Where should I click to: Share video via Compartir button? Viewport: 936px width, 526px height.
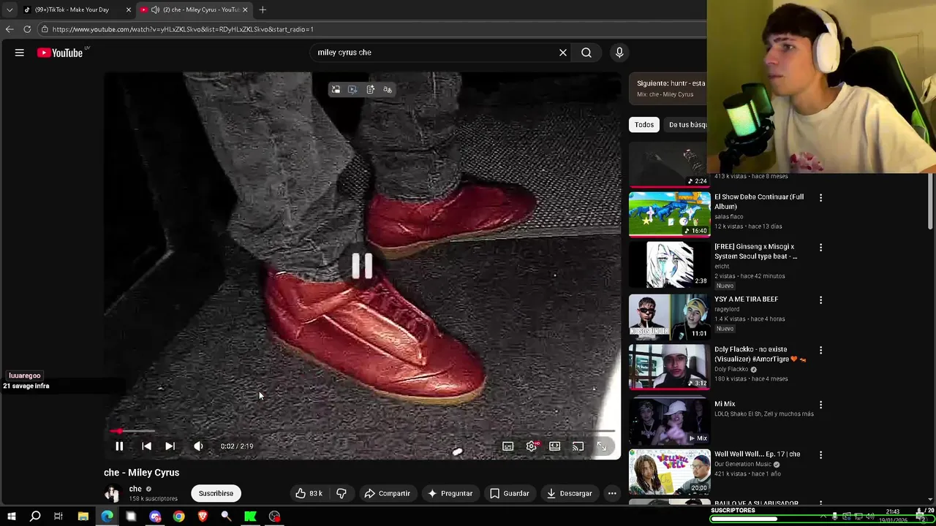(387, 493)
